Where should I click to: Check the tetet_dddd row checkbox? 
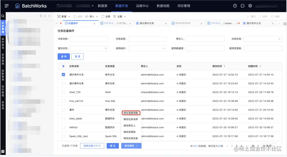(63, 119)
